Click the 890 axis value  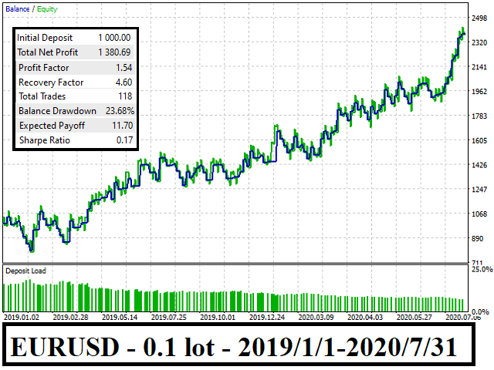(478, 238)
